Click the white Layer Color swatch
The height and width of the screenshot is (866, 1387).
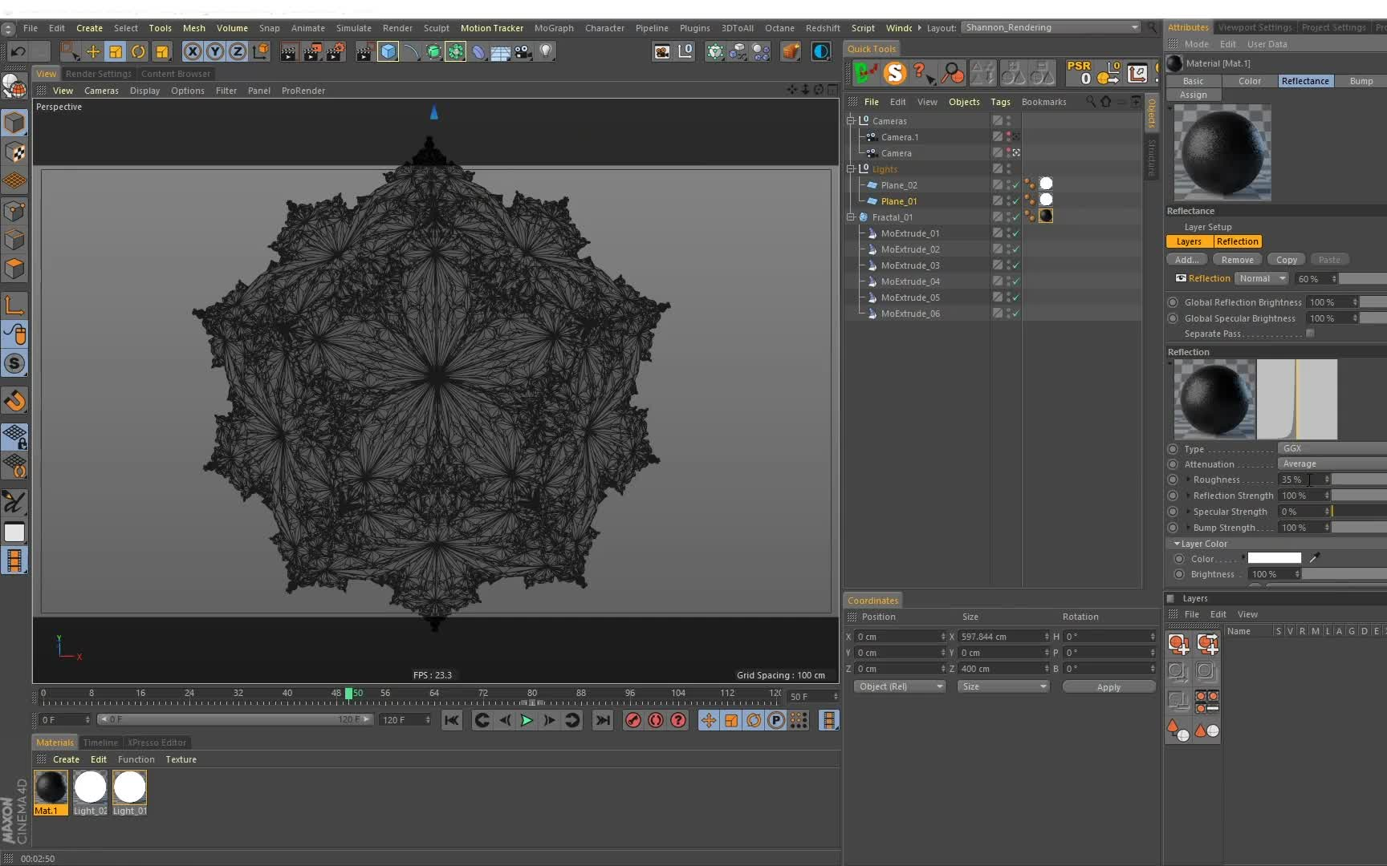1274,558
